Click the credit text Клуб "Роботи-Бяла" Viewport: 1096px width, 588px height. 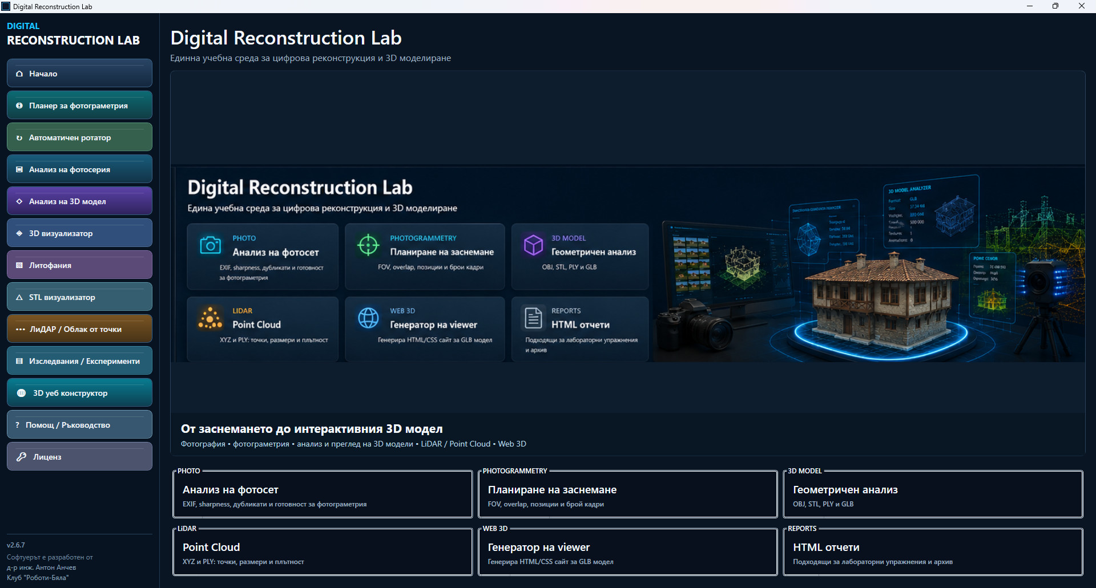pyautogui.click(x=38, y=578)
